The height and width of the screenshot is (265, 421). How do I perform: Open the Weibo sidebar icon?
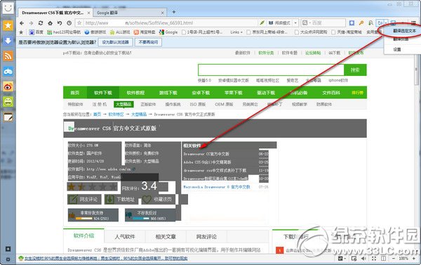[8, 86]
